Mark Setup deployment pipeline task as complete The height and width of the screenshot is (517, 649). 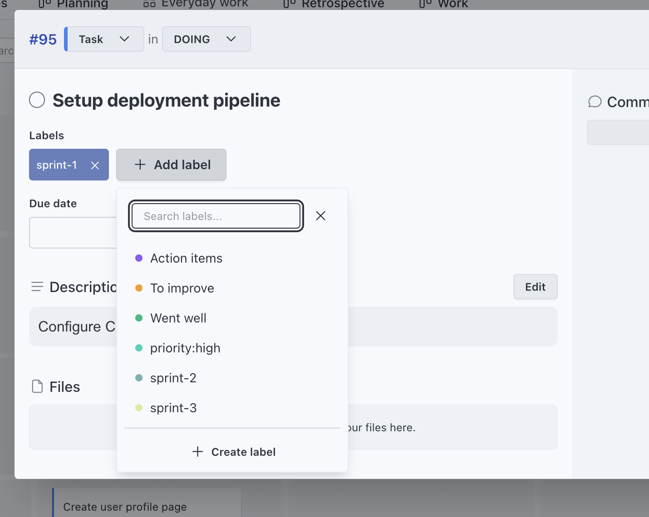coord(37,100)
